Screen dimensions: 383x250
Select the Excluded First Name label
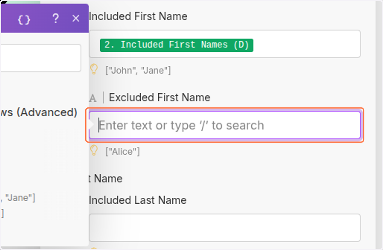[x=160, y=97]
